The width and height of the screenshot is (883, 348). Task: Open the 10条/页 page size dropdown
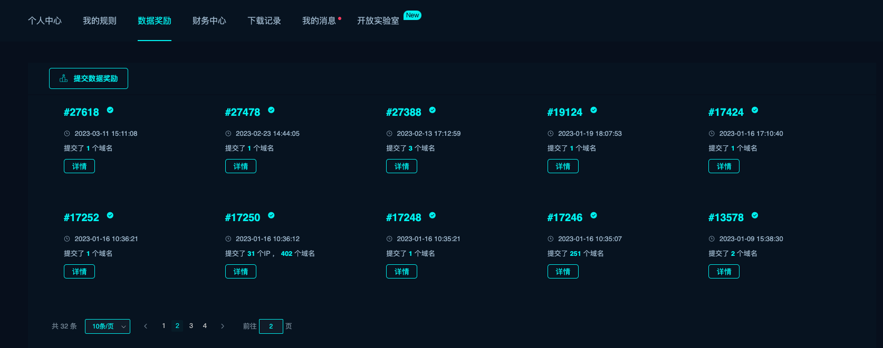[108, 326]
